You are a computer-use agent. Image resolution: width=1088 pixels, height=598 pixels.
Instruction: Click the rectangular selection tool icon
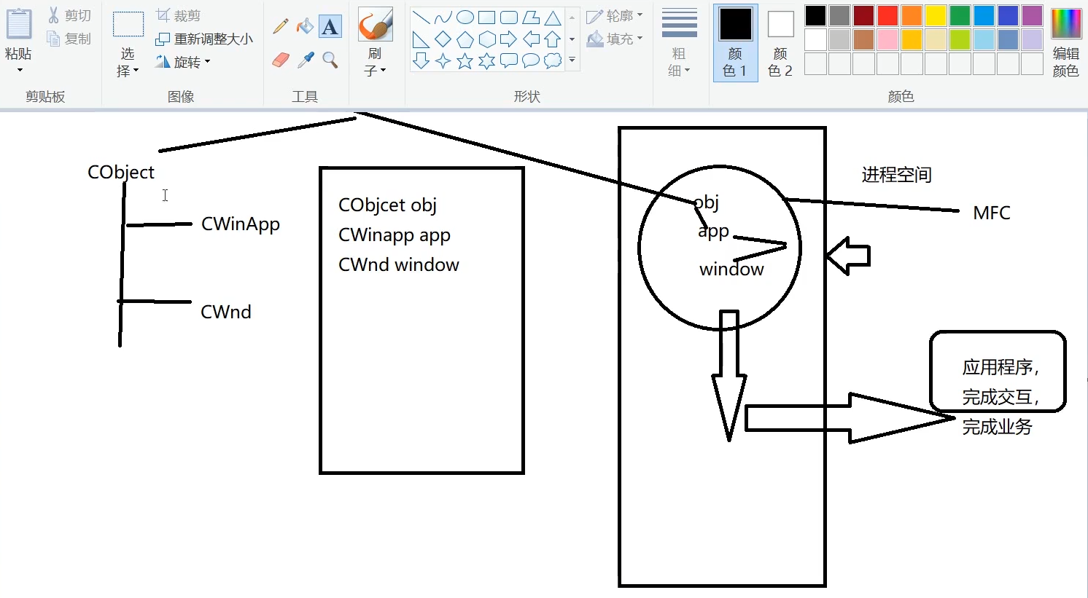point(128,25)
